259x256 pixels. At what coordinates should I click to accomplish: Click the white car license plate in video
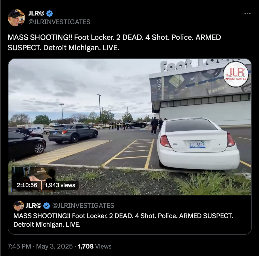tap(197, 145)
